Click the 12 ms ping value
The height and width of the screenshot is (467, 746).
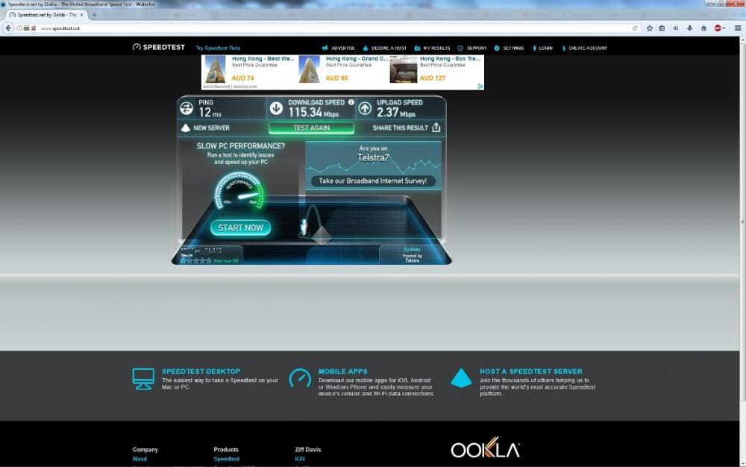tap(210, 113)
